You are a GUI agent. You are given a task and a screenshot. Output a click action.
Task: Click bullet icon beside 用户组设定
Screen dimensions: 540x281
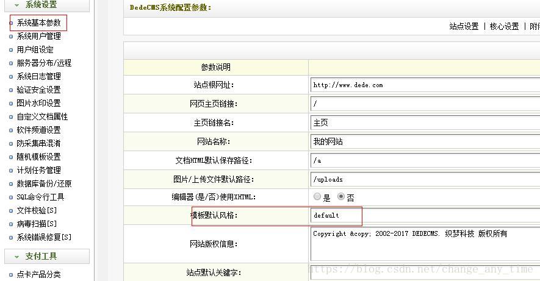click(x=11, y=50)
